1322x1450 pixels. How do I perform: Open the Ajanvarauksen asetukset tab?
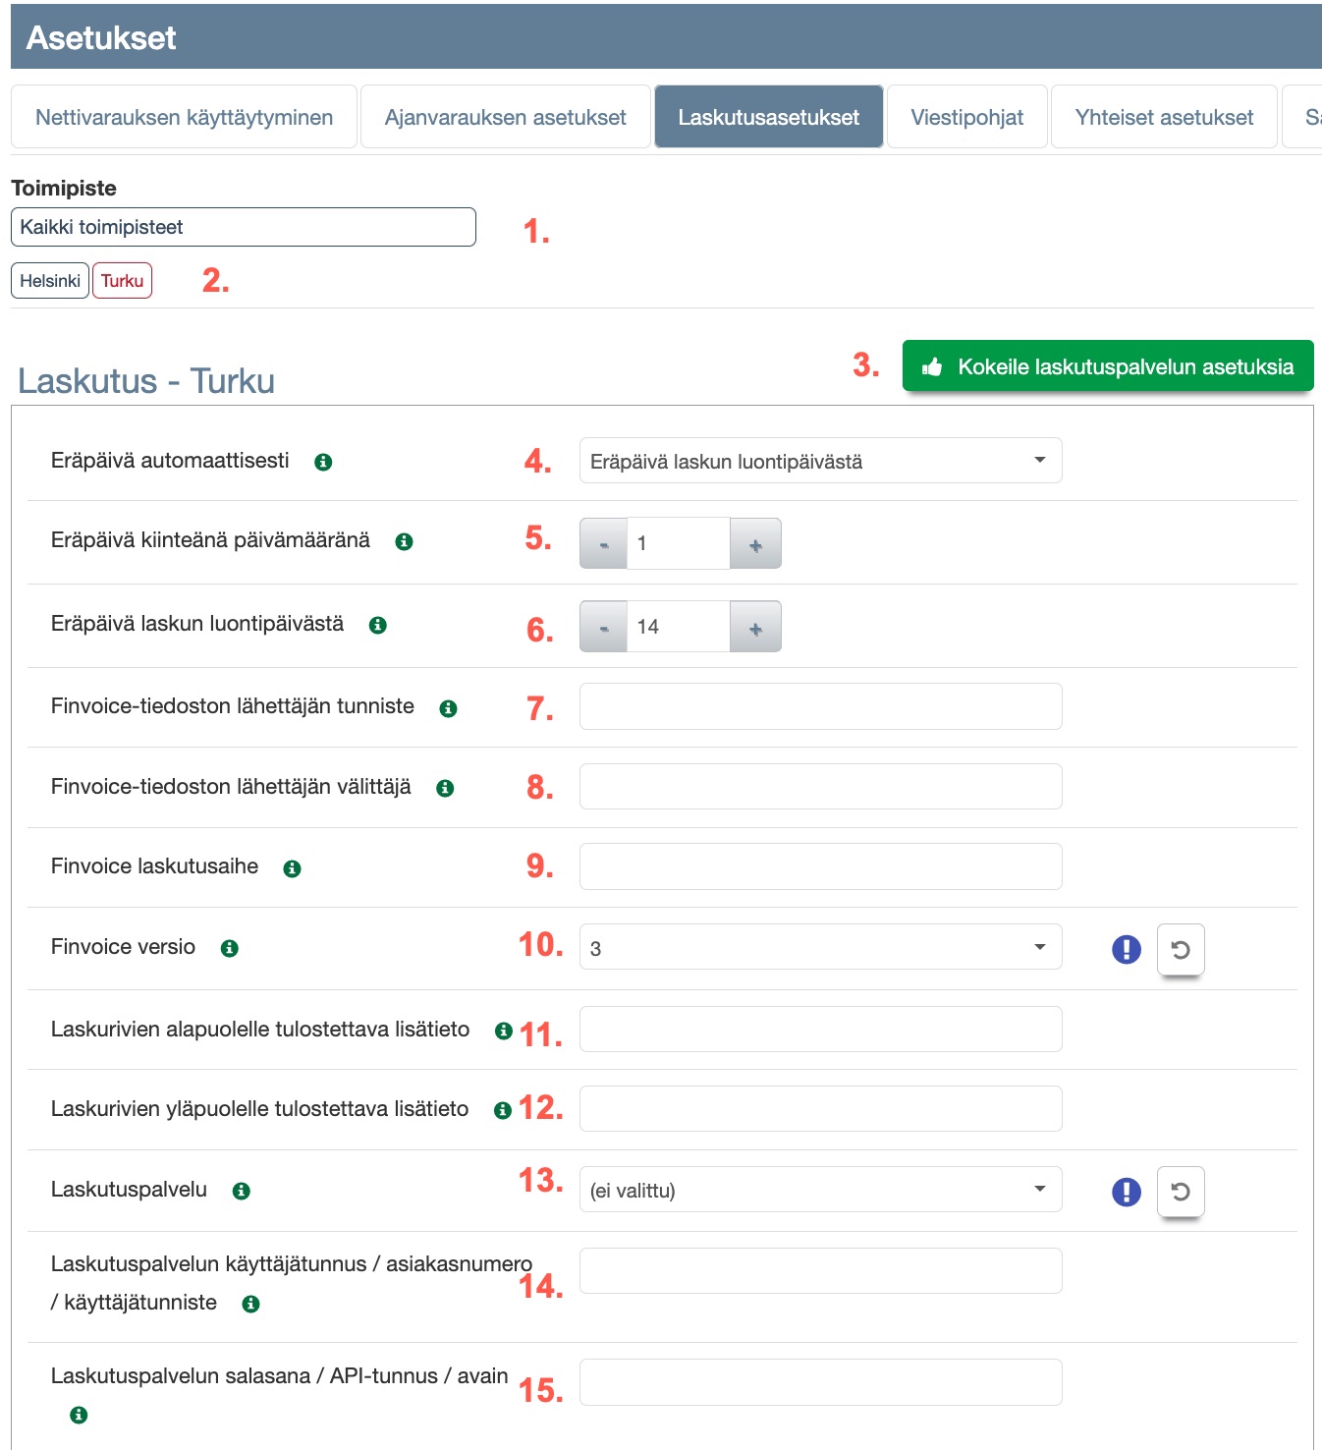(505, 117)
